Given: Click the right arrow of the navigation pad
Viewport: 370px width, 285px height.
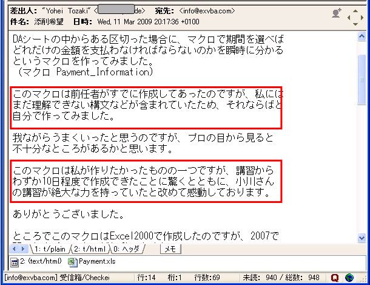Looking at the screenshot, I should (x=362, y=18).
